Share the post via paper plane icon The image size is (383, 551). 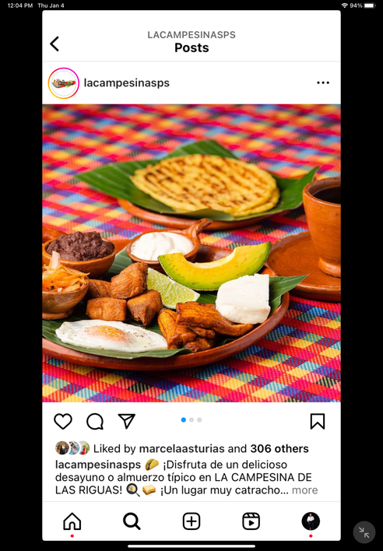pos(126,421)
